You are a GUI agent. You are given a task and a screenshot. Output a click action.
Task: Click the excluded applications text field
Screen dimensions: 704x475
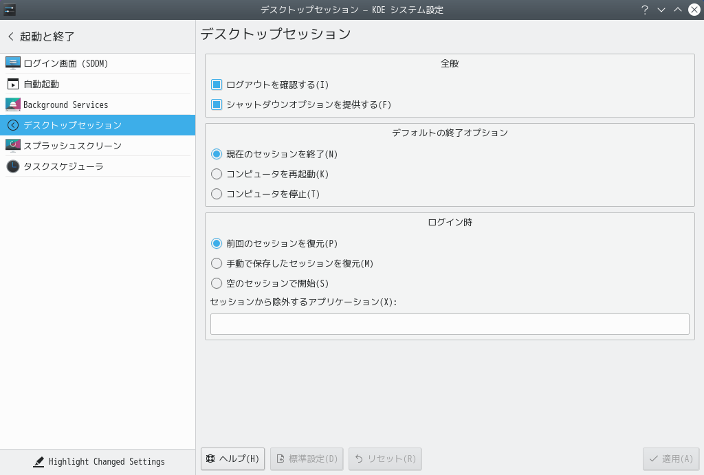(450, 324)
